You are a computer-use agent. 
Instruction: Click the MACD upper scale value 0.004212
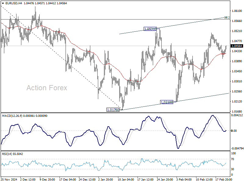coord(237,115)
